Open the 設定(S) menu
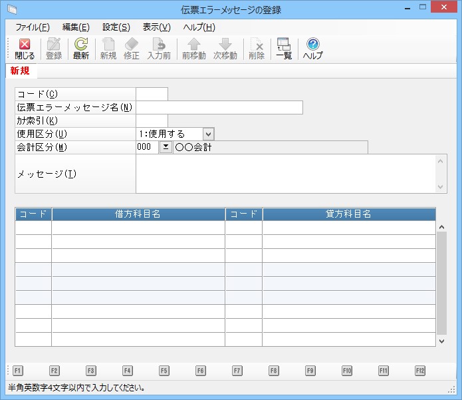The image size is (462, 400). click(116, 27)
